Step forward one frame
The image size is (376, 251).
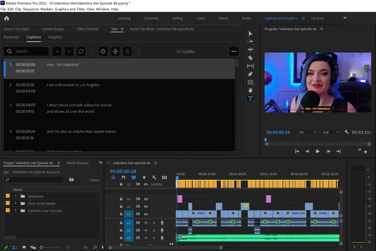click(329, 151)
